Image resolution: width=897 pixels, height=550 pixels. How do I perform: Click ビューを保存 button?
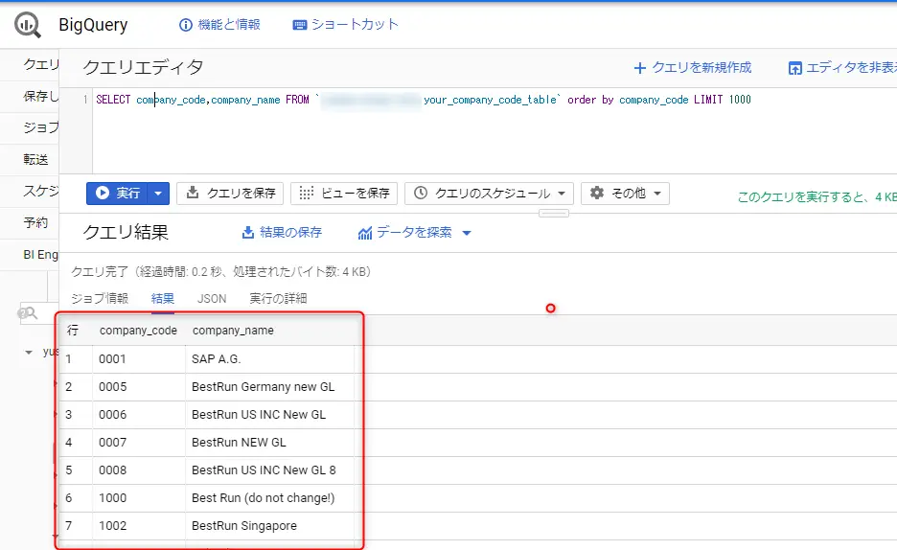pos(344,194)
